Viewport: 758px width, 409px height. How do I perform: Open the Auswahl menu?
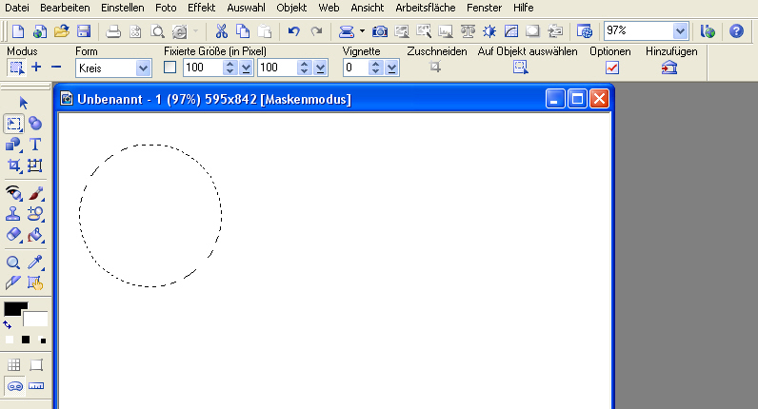pos(246,8)
